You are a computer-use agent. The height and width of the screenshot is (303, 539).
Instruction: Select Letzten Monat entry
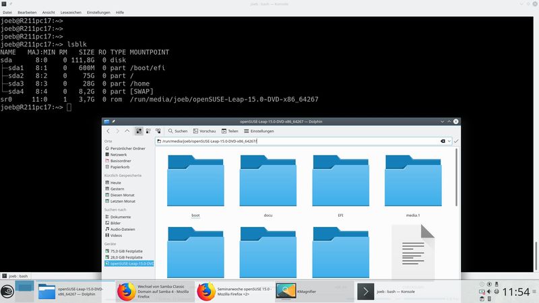(120, 201)
